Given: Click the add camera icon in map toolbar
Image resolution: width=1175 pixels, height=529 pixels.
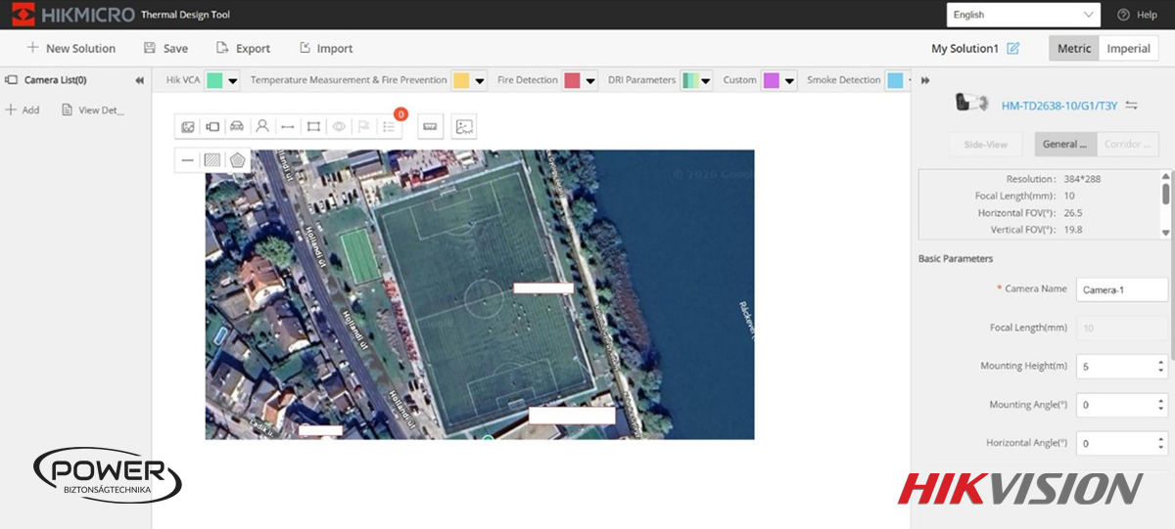Looking at the screenshot, I should (x=212, y=126).
